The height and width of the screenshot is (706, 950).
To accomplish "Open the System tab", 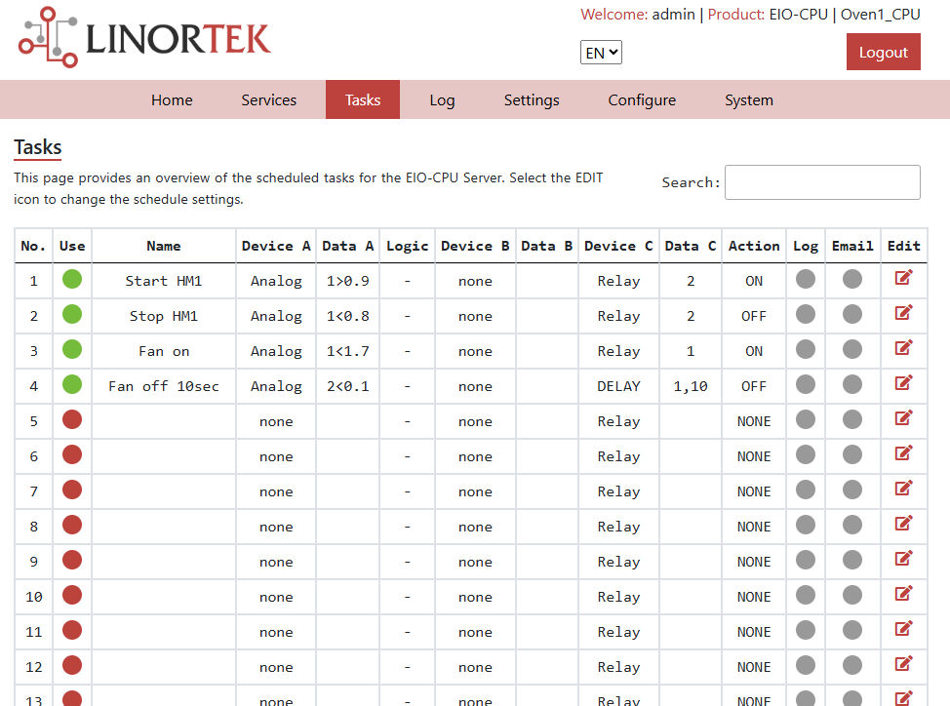I will (x=749, y=99).
